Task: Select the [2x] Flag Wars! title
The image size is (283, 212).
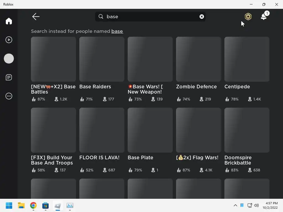Action: click(x=197, y=158)
